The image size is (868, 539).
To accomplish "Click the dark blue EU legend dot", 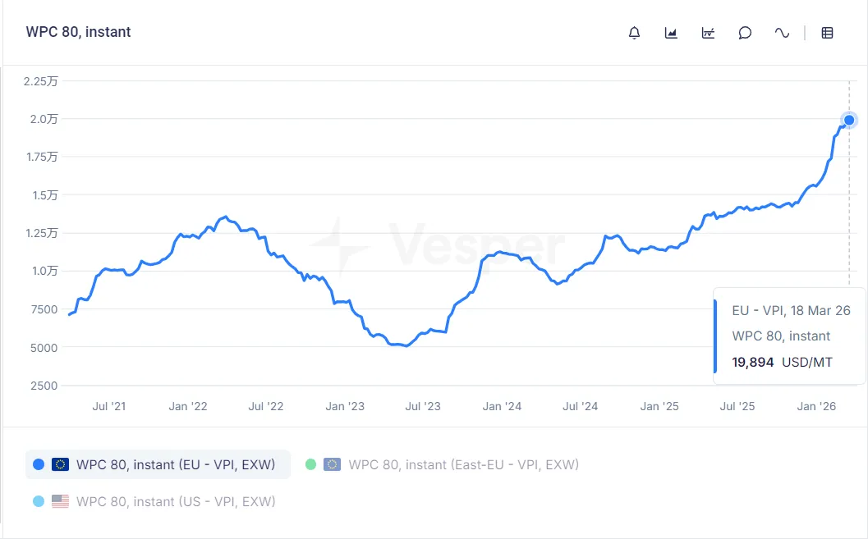I will pos(38,464).
